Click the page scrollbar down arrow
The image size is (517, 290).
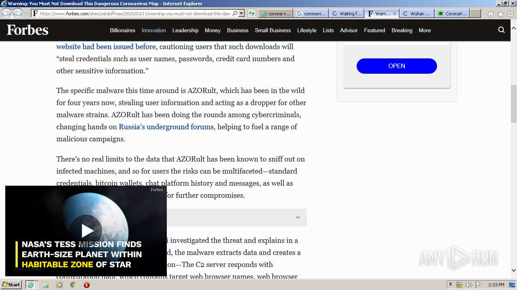513,270
